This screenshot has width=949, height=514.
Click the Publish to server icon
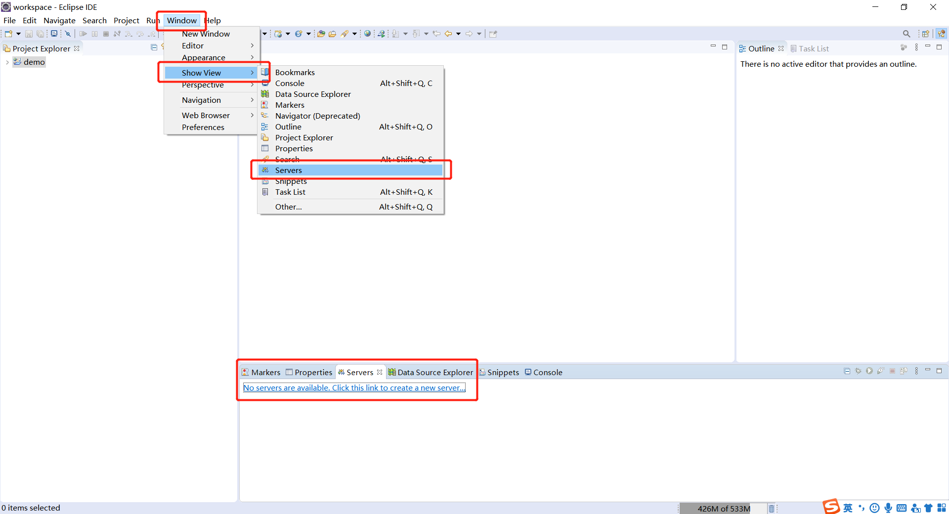coord(904,371)
